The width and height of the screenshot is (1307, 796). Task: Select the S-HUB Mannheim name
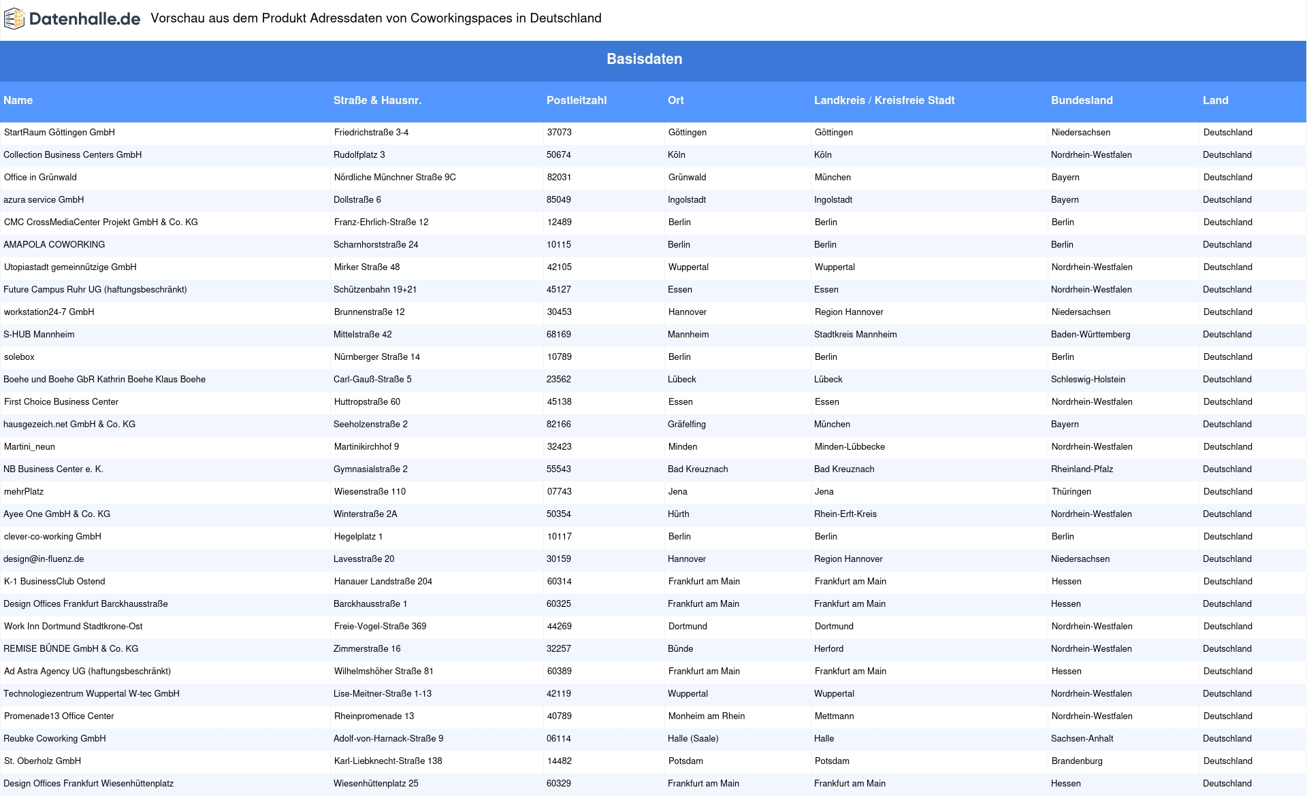(39, 335)
